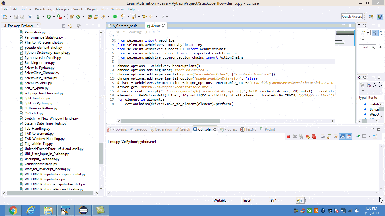Viewport: 385px width, 216px height.
Task: Open the Run button dropdown arrow
Action: (54, 17)
